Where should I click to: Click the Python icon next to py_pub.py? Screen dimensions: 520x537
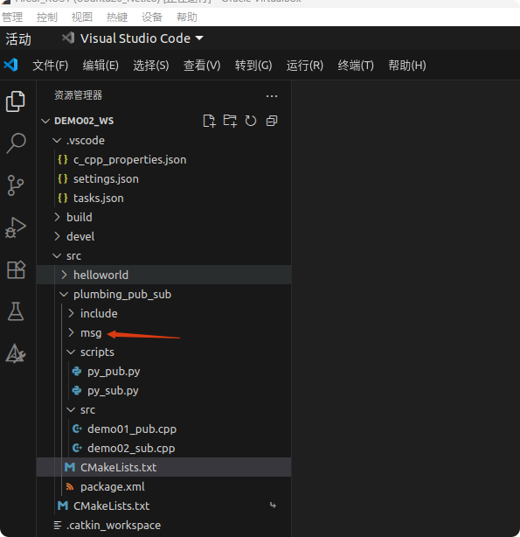click(77, 371)
